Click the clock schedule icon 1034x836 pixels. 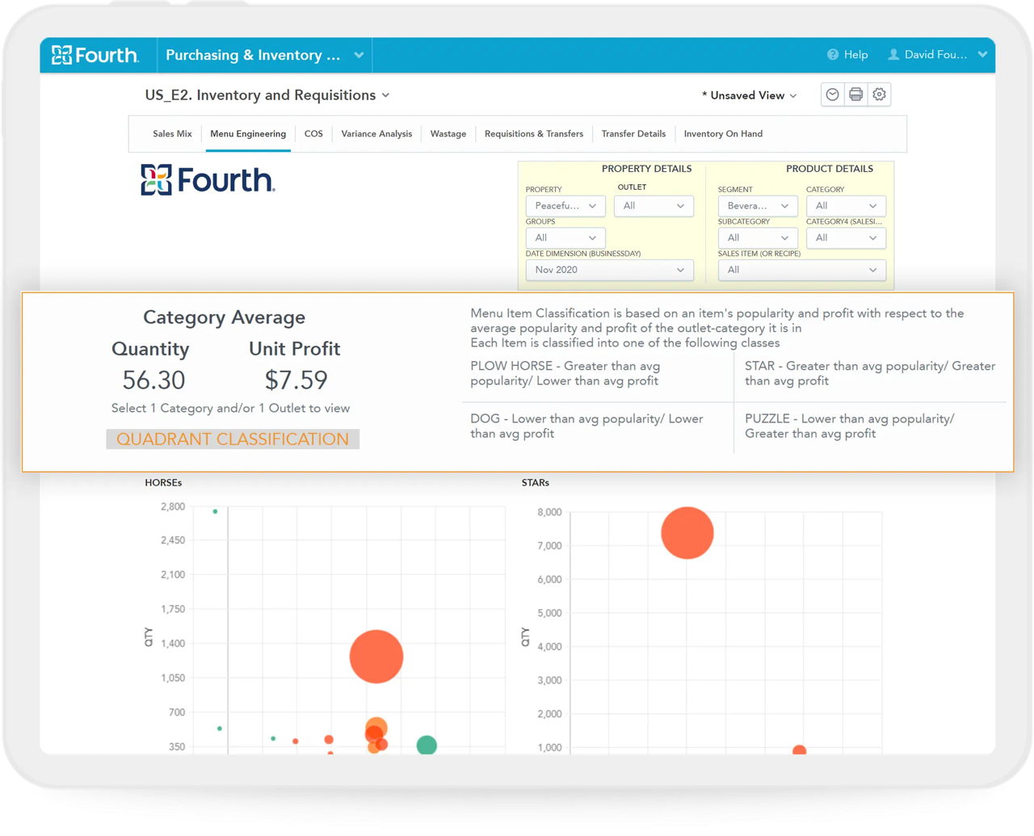832,95
